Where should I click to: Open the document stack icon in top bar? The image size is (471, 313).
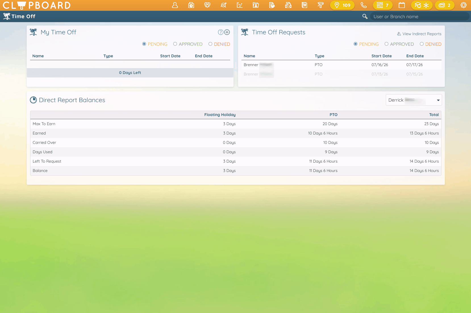305,5
